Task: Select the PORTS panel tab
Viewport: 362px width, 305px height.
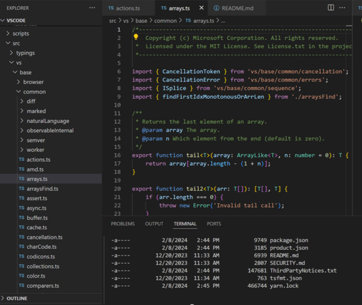Action: pyautogui.click(x=214, y=224)
